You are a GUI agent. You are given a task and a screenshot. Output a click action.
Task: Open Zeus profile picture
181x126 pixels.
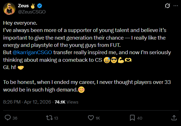click(x=9, y=9)
